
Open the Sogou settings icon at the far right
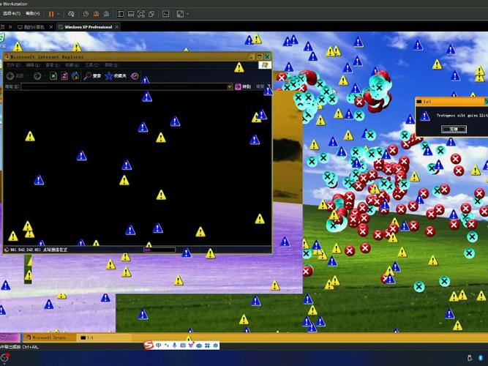215,346
